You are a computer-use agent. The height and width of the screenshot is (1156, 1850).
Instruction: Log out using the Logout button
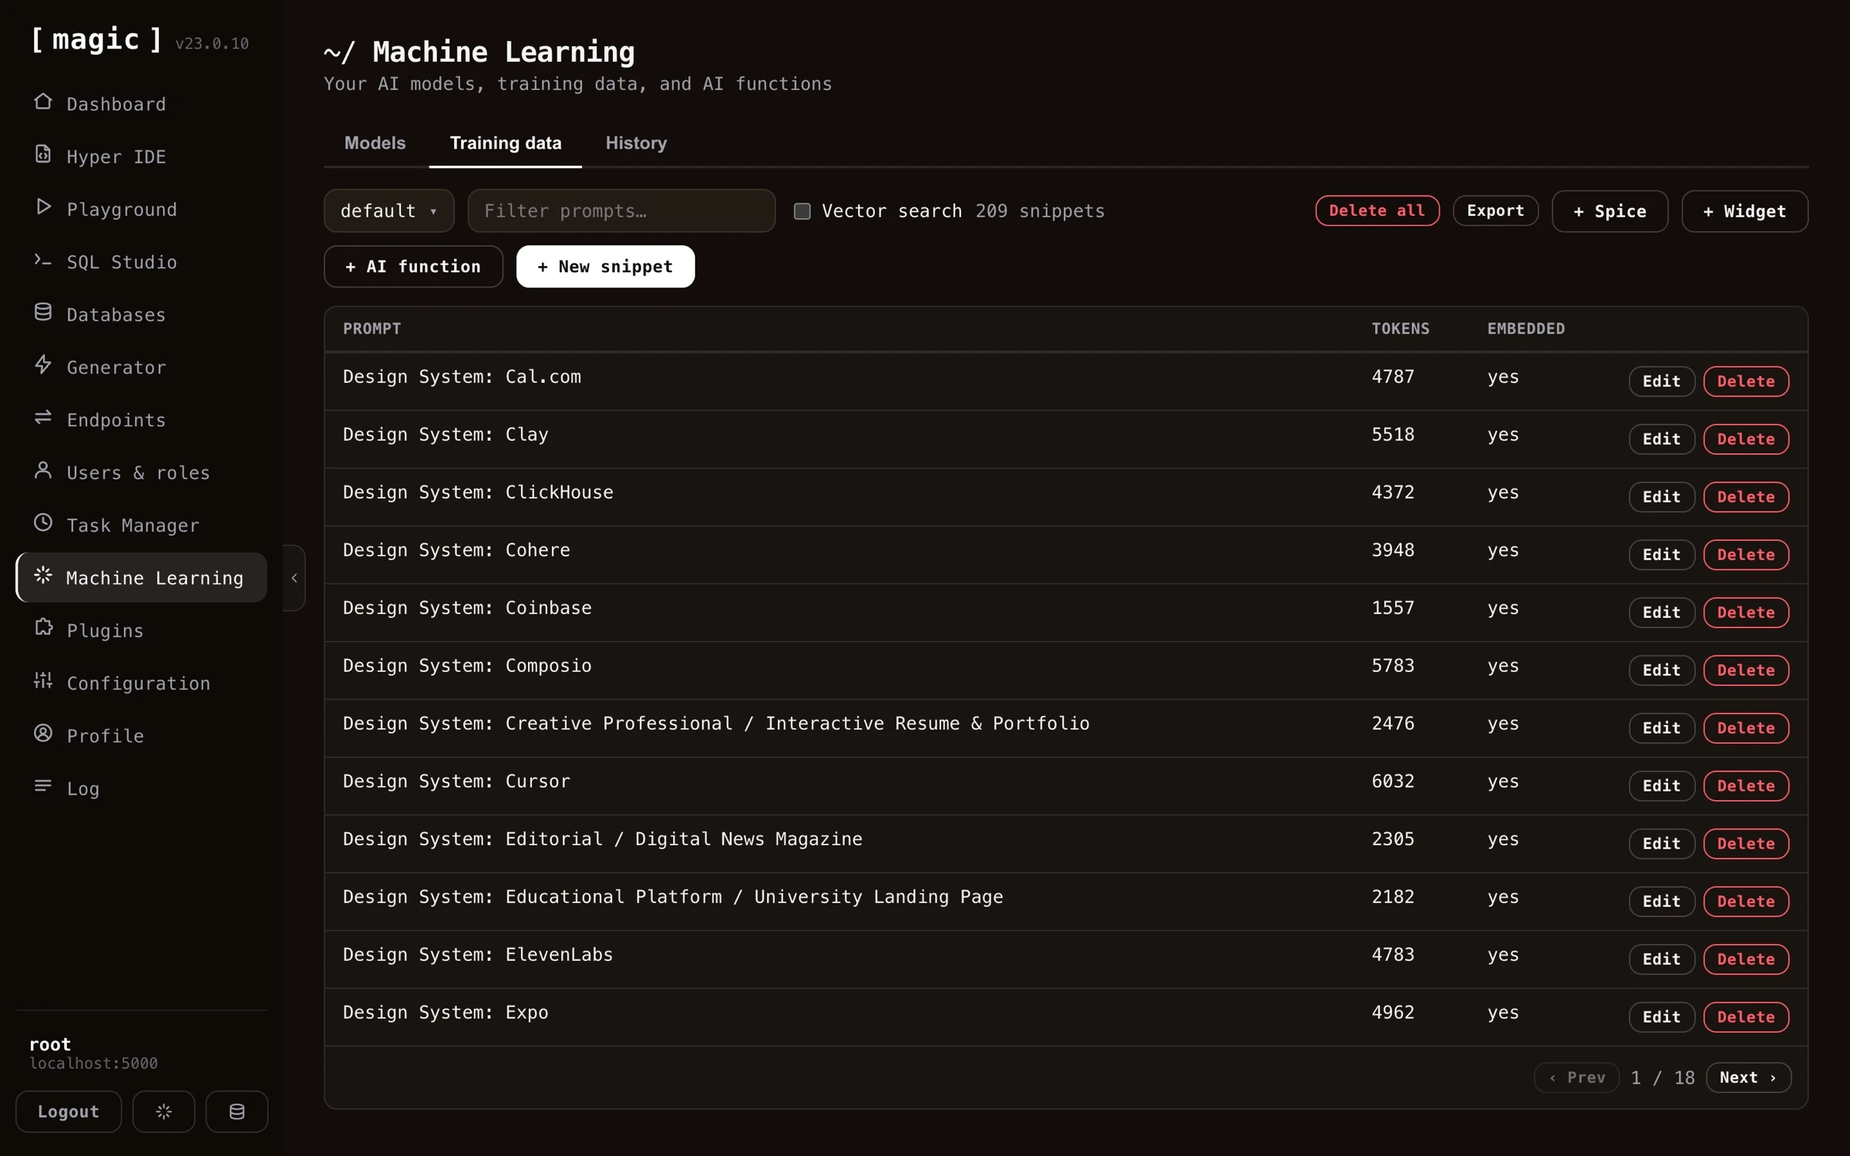(x=69, y=1111)
